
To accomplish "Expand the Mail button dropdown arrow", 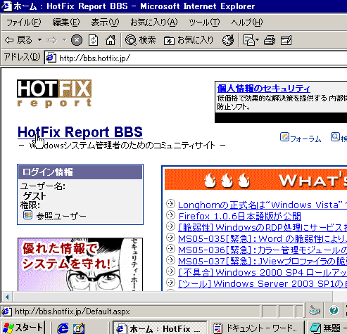I will [x=257, y=40].
